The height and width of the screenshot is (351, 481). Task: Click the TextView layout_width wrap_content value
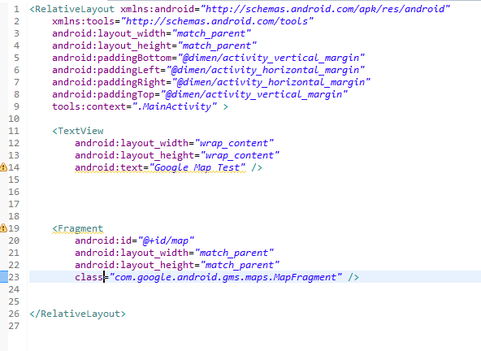click(234, 143)
